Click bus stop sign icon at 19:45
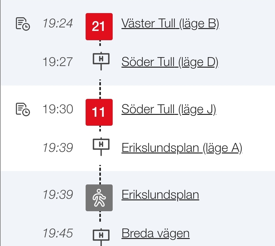The image size is (275, 246). pos(101,237)
